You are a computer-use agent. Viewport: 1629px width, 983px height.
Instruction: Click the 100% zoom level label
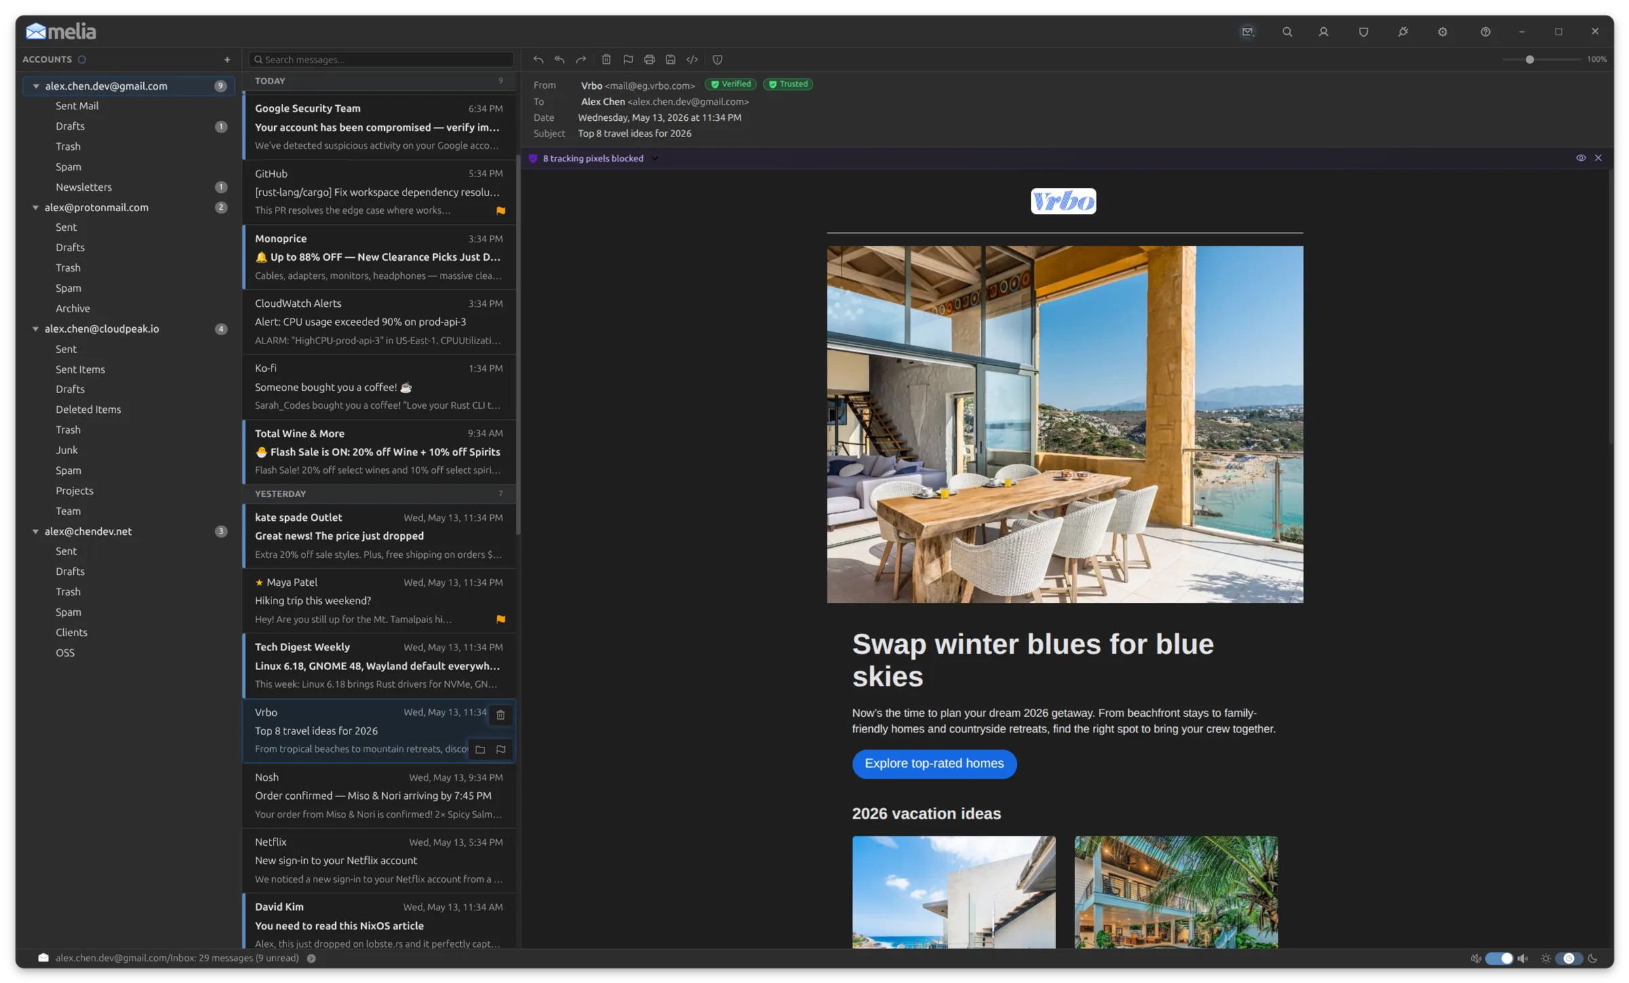(1596, 60)
